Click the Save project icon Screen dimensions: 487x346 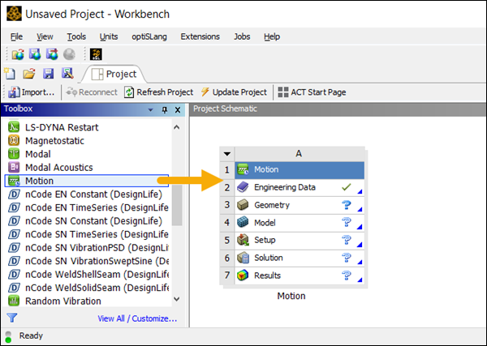[49, 74]
